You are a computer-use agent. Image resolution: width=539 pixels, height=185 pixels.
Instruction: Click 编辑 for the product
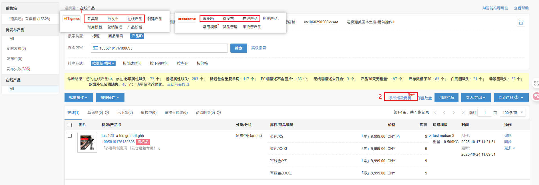pos(508,135)
